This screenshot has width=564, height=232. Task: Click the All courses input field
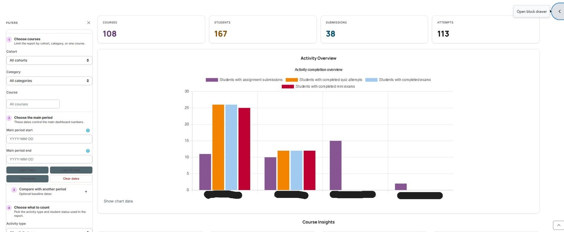click(33, 104)
